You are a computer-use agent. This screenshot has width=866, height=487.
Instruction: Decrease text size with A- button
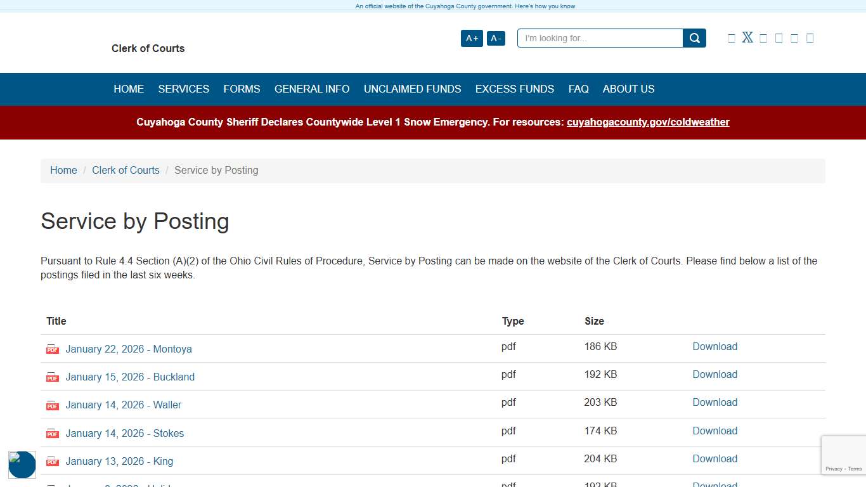point(496,39)
